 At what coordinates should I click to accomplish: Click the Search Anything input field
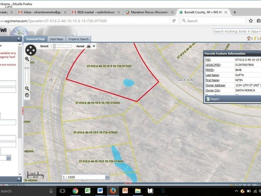click(x=237, y=32)
